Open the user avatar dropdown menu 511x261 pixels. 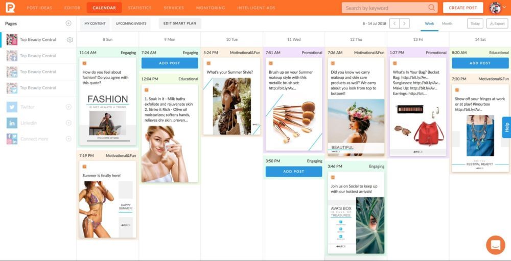(496, 8)
